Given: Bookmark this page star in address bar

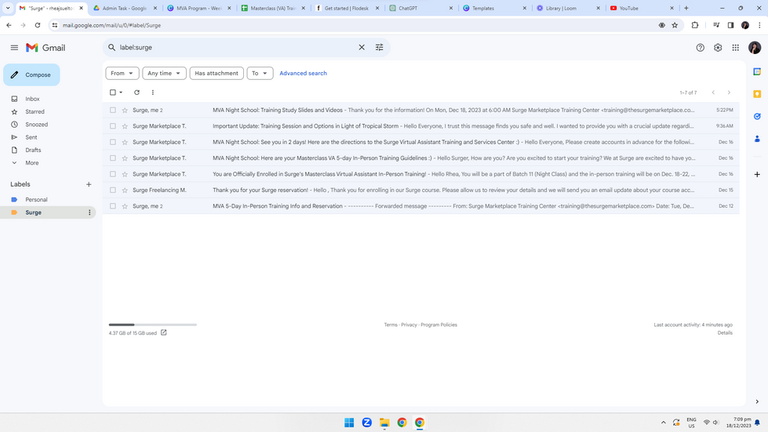Looking at the screenshot, I should click(x=675, y=25).
